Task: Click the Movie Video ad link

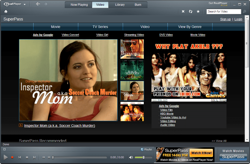Action: pos(198,35)
